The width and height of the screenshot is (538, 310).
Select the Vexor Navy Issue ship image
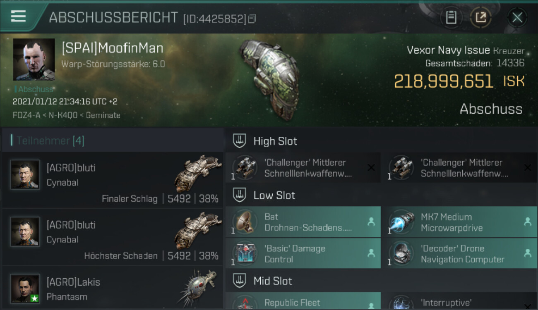[269, 76]
